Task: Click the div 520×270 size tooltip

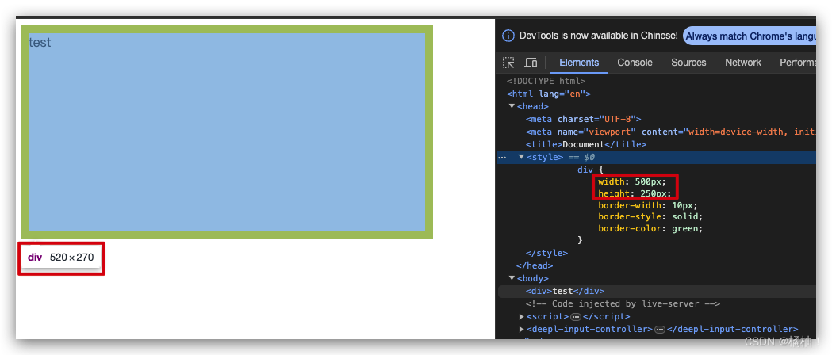Action: tap(61, 258)
